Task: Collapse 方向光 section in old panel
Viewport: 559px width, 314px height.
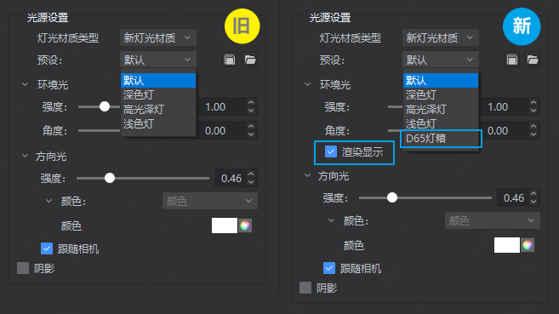Action: click(x=25, y=156)
